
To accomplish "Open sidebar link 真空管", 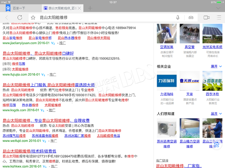I will coord(189,47).
